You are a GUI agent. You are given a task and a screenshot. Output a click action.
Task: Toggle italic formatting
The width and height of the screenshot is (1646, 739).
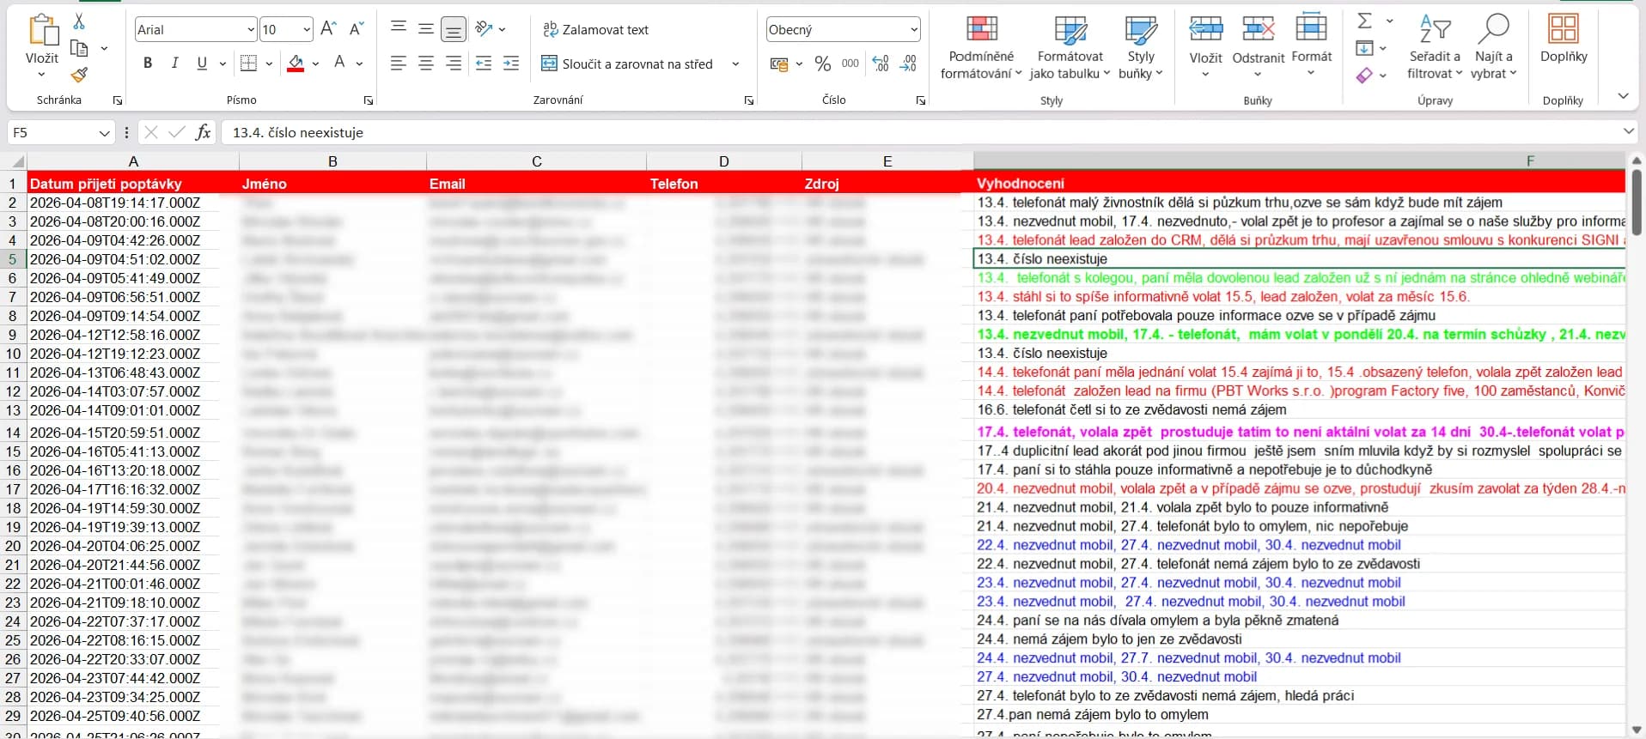pos(175,63)
